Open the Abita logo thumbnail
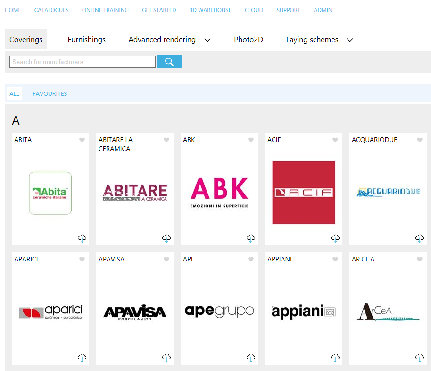Viewport: 431px width, 371px height. coord(50,193)
